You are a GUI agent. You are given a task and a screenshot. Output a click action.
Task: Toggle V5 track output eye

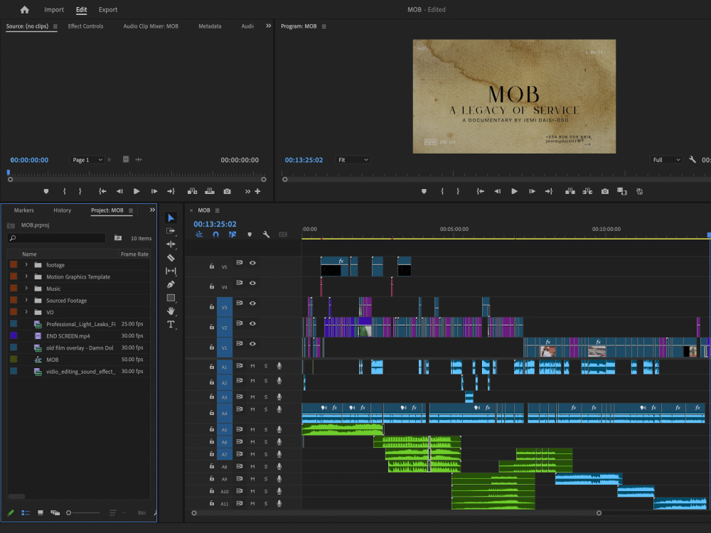pos(252,263)
